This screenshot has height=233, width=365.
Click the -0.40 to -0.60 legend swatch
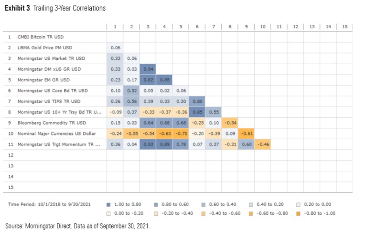pos(204,212)
